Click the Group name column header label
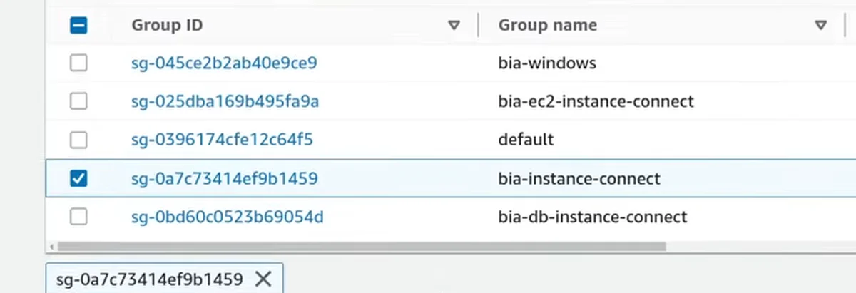 [x=547, y=25]
